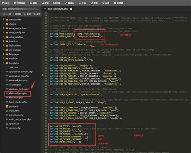Image resolution: width=191 pixels, height=153 pixels.
Task: Open application_top.php in the tree
Action: [x=19, y=76]
